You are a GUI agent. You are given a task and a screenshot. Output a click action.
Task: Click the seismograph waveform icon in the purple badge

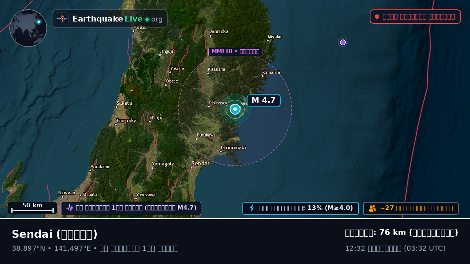(x=70, y=208)
